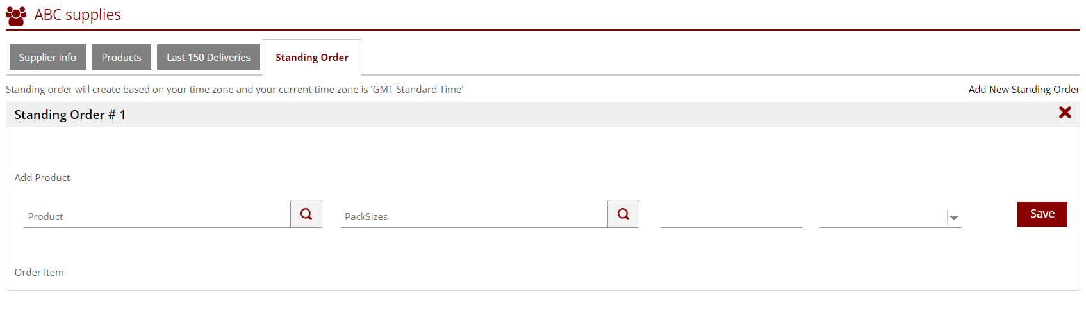Expand the dropdown arrow beside Save
Viewport: 1086px width, 311px height.
954,218
